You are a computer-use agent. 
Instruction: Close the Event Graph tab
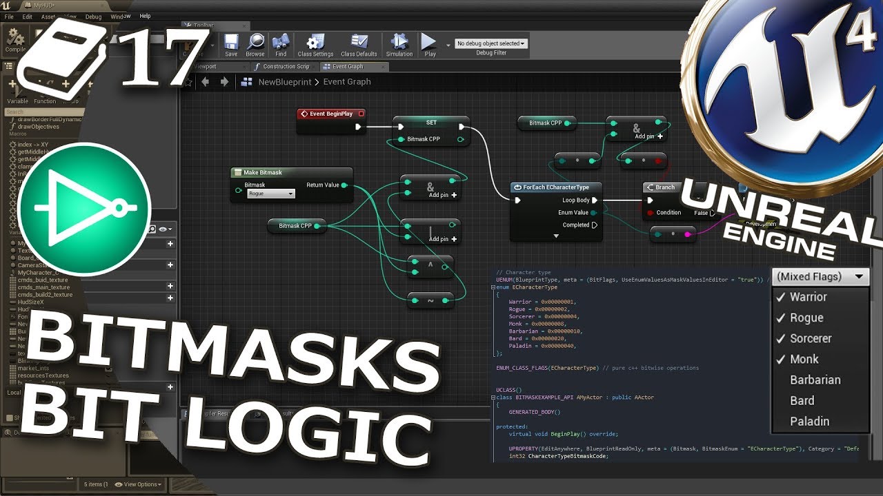point(381,67)
